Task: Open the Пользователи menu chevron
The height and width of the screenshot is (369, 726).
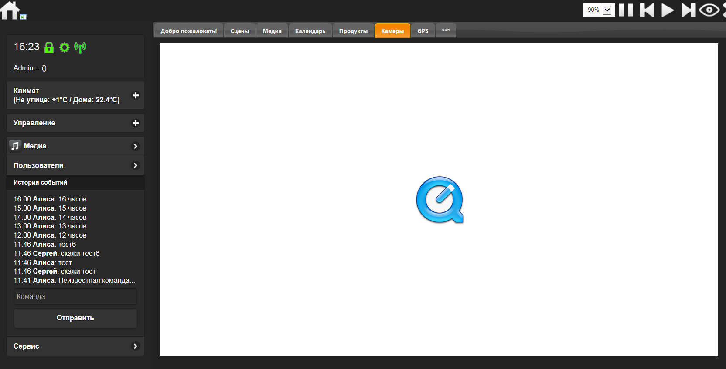Action: (x=136, y=165)
